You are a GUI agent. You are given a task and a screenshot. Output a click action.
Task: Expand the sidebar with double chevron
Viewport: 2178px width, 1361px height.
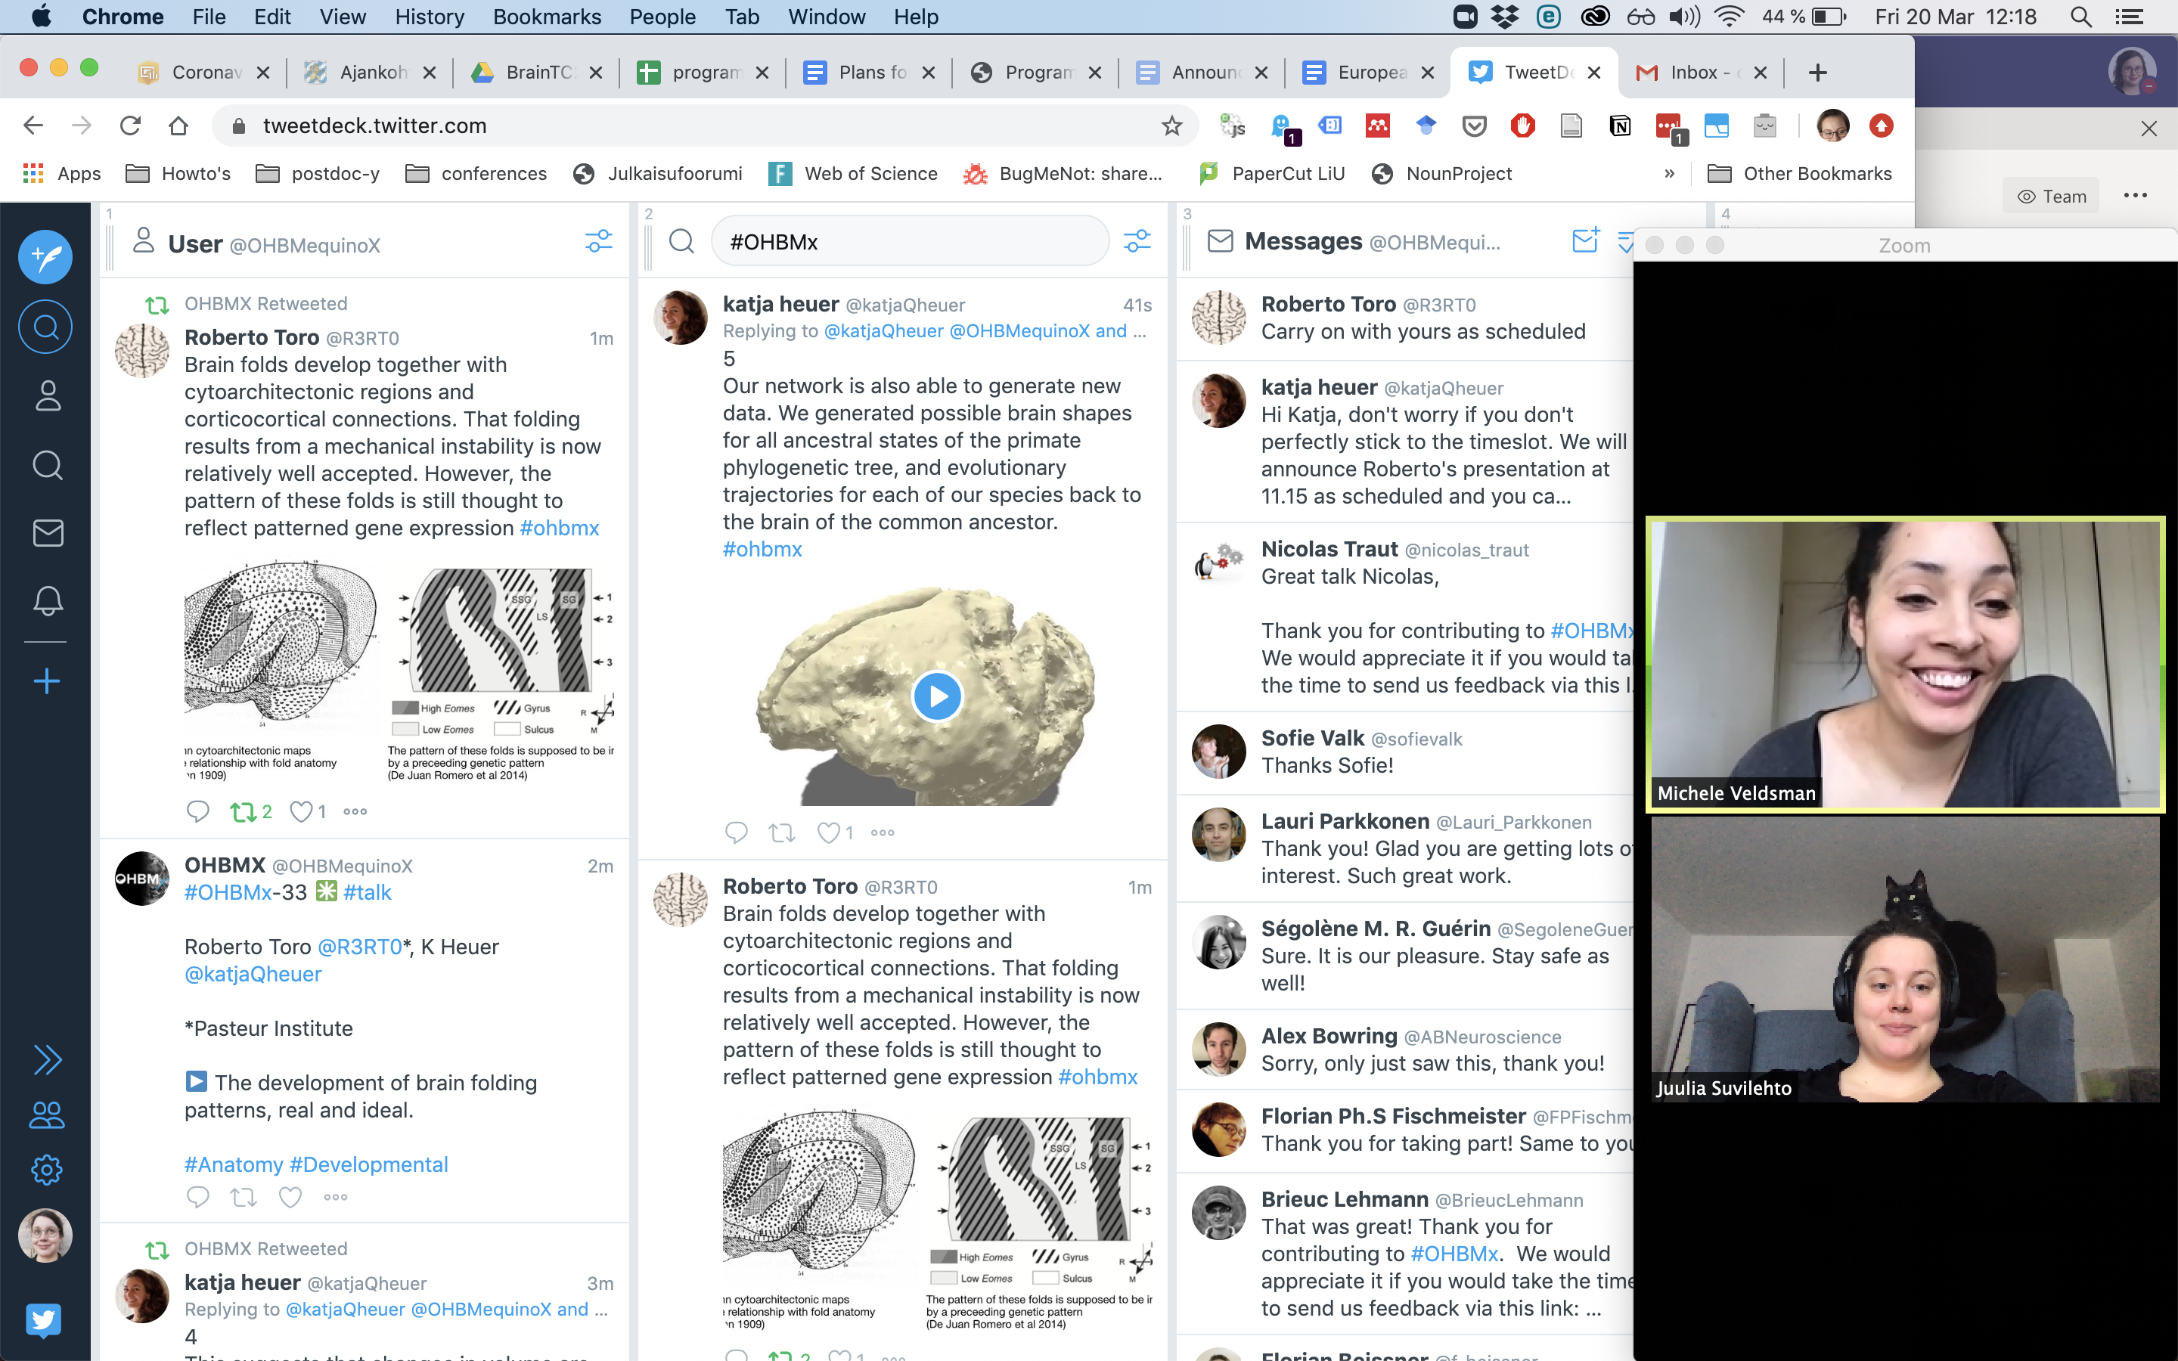coord(47,1060)
